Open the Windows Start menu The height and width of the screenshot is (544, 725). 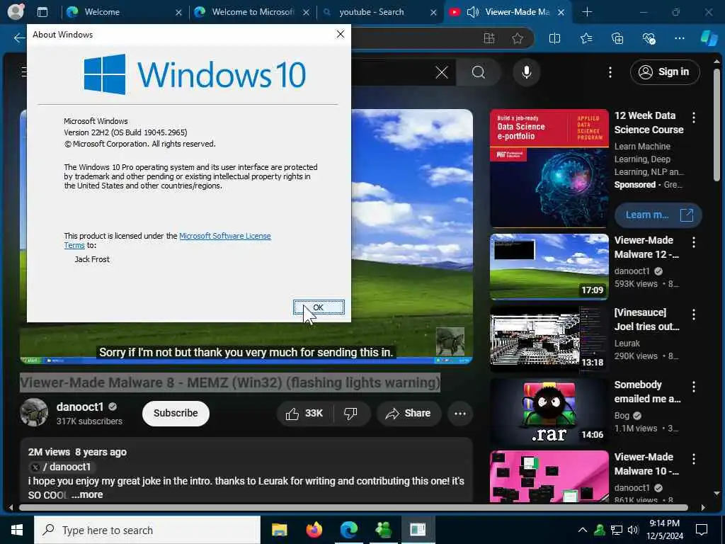(x=17, y=530)
